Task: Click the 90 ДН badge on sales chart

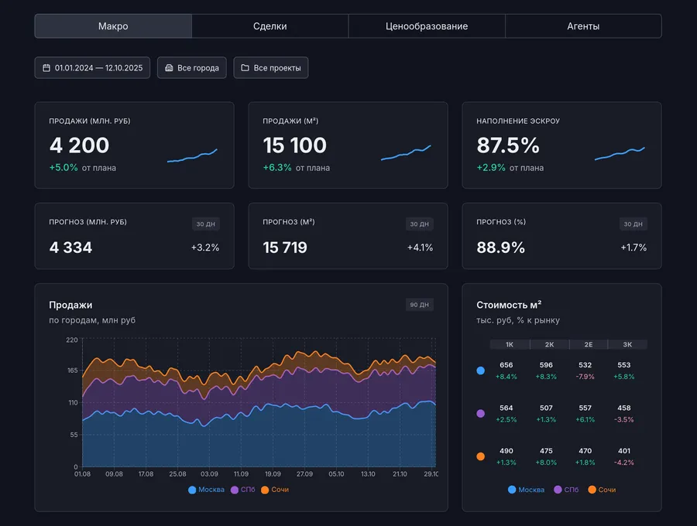Action: click(419, 305)
